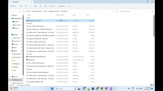The width and height of the screenshot is (163, 91).
Task: Click the Cut scissors icon in toolbar
Action: pos(21,6)
